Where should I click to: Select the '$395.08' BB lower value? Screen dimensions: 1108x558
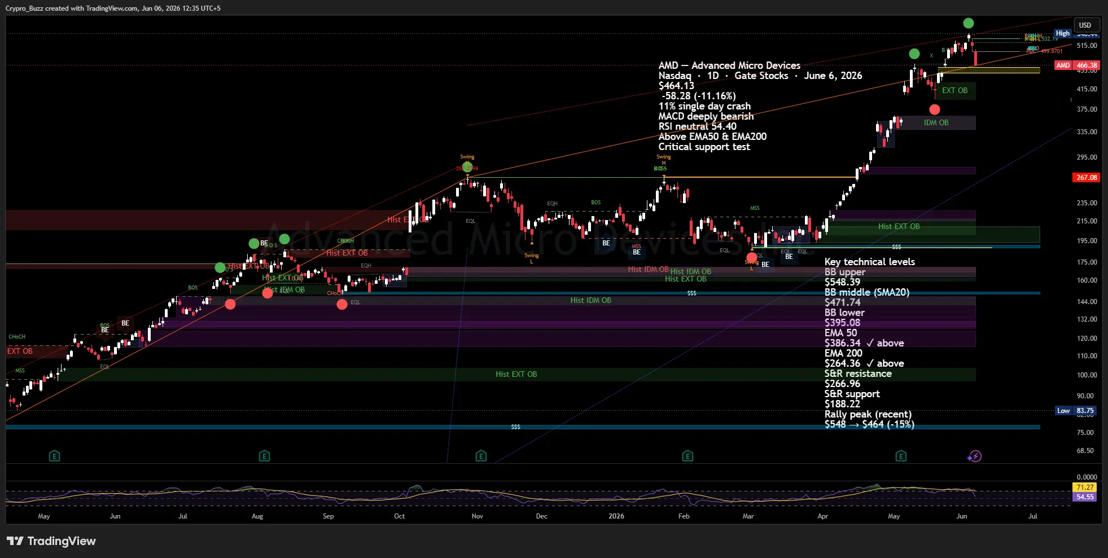[842, 323]
